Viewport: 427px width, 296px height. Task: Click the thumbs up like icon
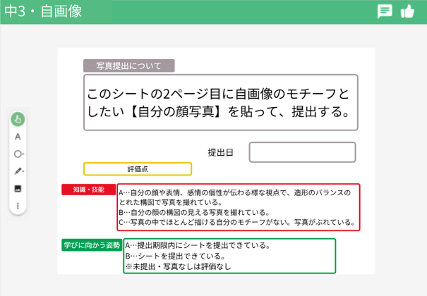pos(407,11)
